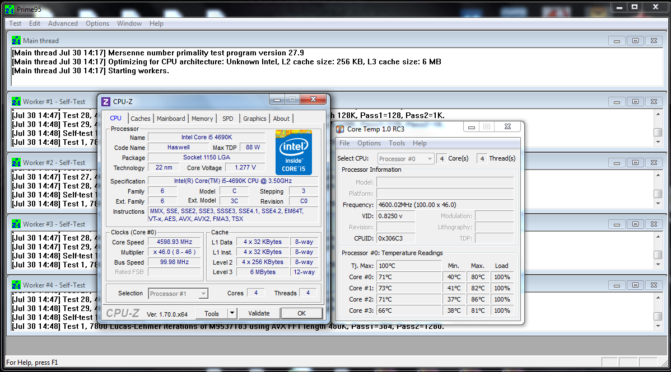The width and height of the screenshot is (671, 372).
Task: Minimize the Main thread child window
Action: tap(617, 41)
